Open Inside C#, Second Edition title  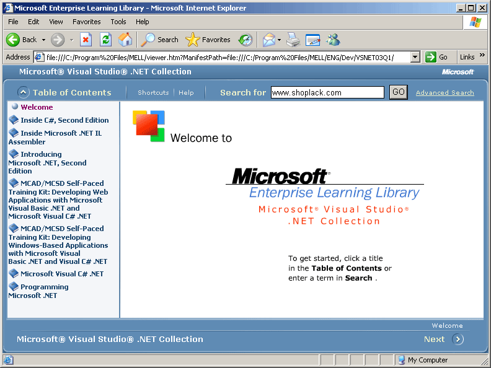[x=64, y=120]
